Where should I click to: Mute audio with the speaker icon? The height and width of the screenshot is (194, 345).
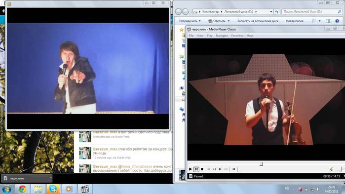[331, 169]
